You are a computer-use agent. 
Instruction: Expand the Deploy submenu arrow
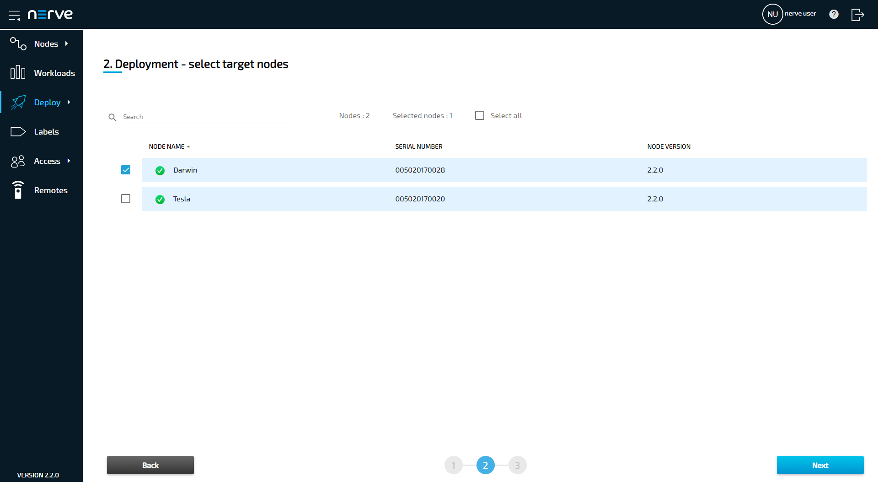[69, 102]
